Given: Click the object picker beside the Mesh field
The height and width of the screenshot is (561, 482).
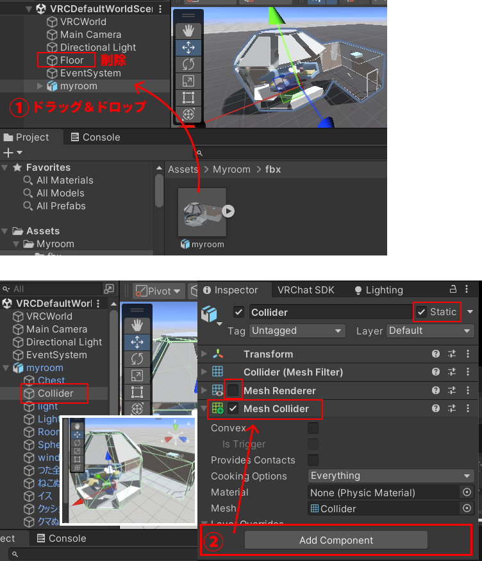Looking at the screenshot, I should [467, 508].
